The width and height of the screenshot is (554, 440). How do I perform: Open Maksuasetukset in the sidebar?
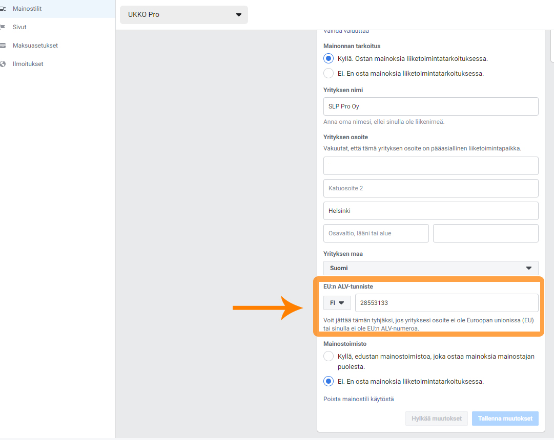(x=35, y=46)
